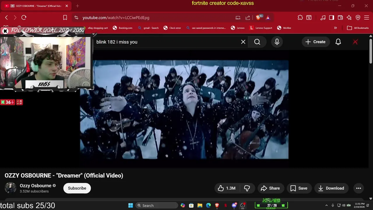Click the share page icon in address bar

(x=248, y=17)
